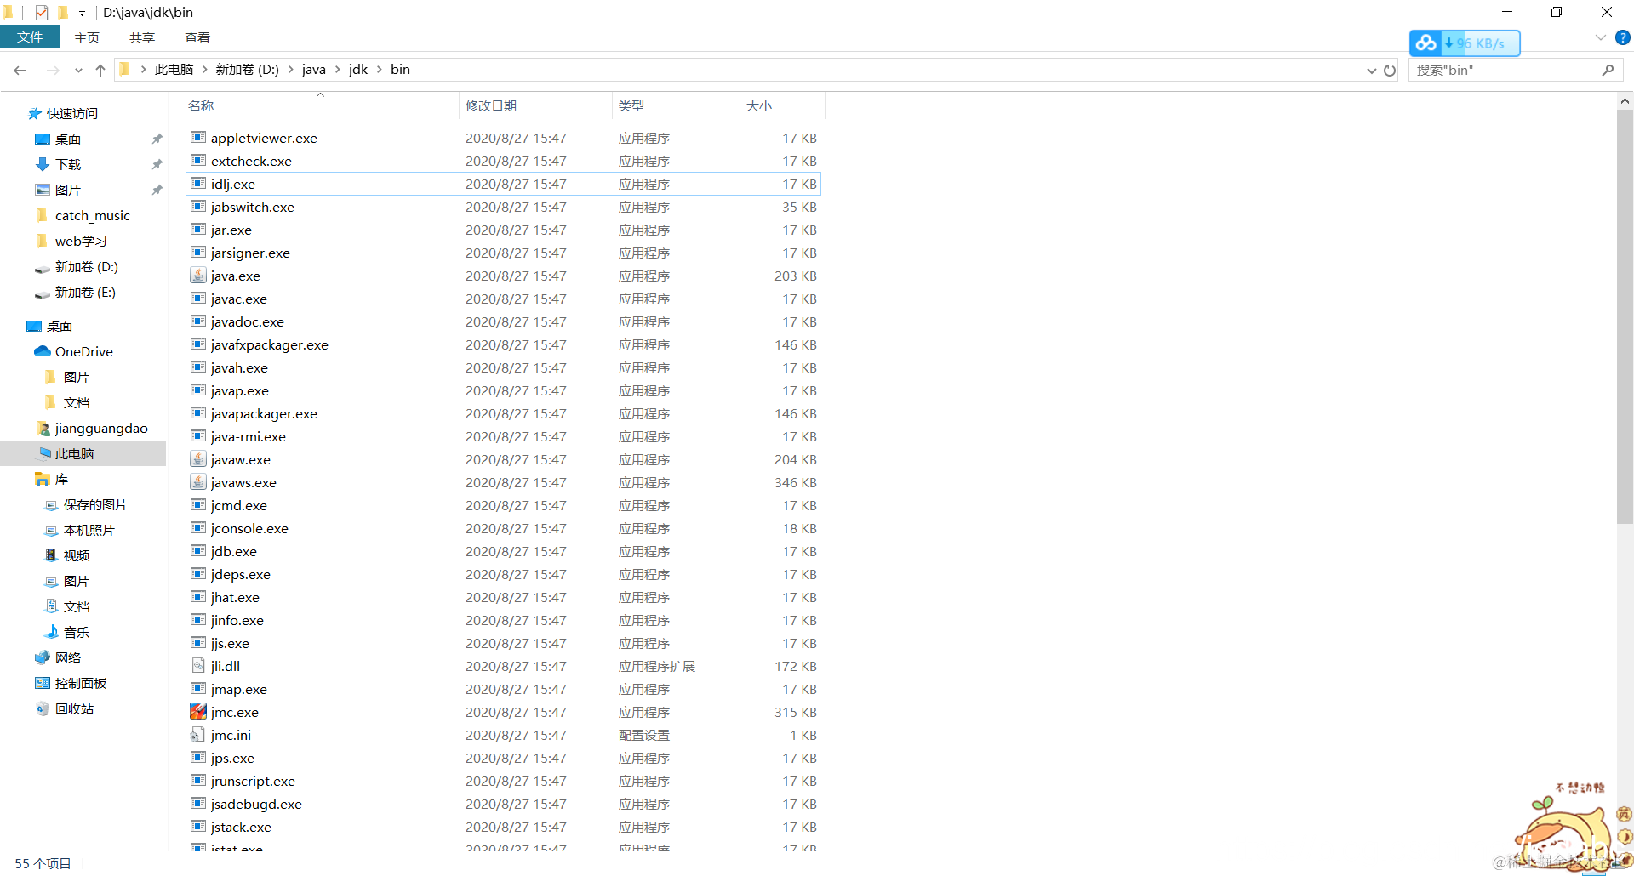Select 保存的图片 Saved Pictures library
The height and width of the screenshot is (876, 1634).
coord(86,504)
